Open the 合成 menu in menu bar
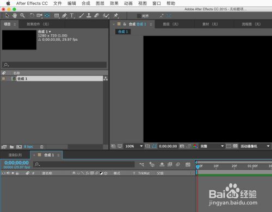This screenshot has height=212, width=272. pos(86,3)
